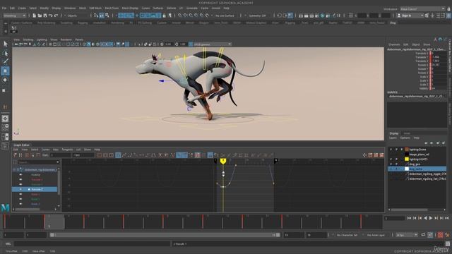The image size is (452, 254).
Task: Toggle Outliner icon in left sidebar
Action: (x=5, y=146)
